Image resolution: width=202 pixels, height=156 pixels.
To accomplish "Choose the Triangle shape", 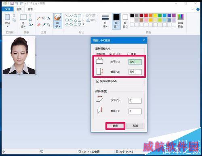I will [x=76, y=20].
